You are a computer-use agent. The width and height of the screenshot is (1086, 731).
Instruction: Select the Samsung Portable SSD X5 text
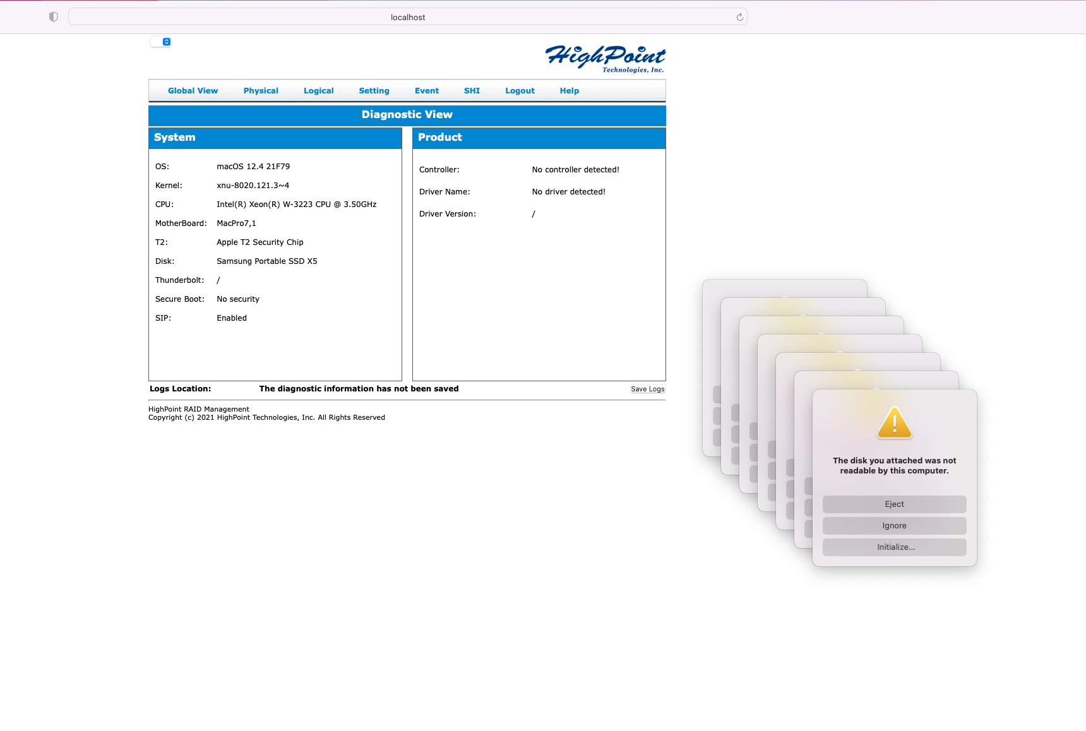267,261
